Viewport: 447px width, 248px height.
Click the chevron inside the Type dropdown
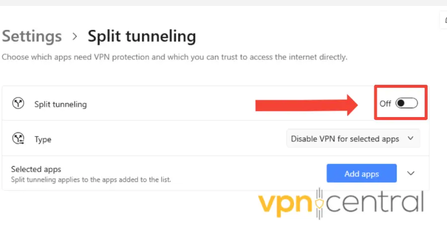coord(410,138)
